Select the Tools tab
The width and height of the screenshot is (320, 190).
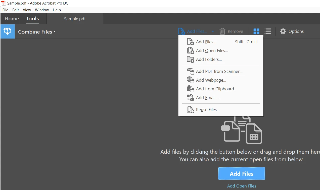click(32, 19)
